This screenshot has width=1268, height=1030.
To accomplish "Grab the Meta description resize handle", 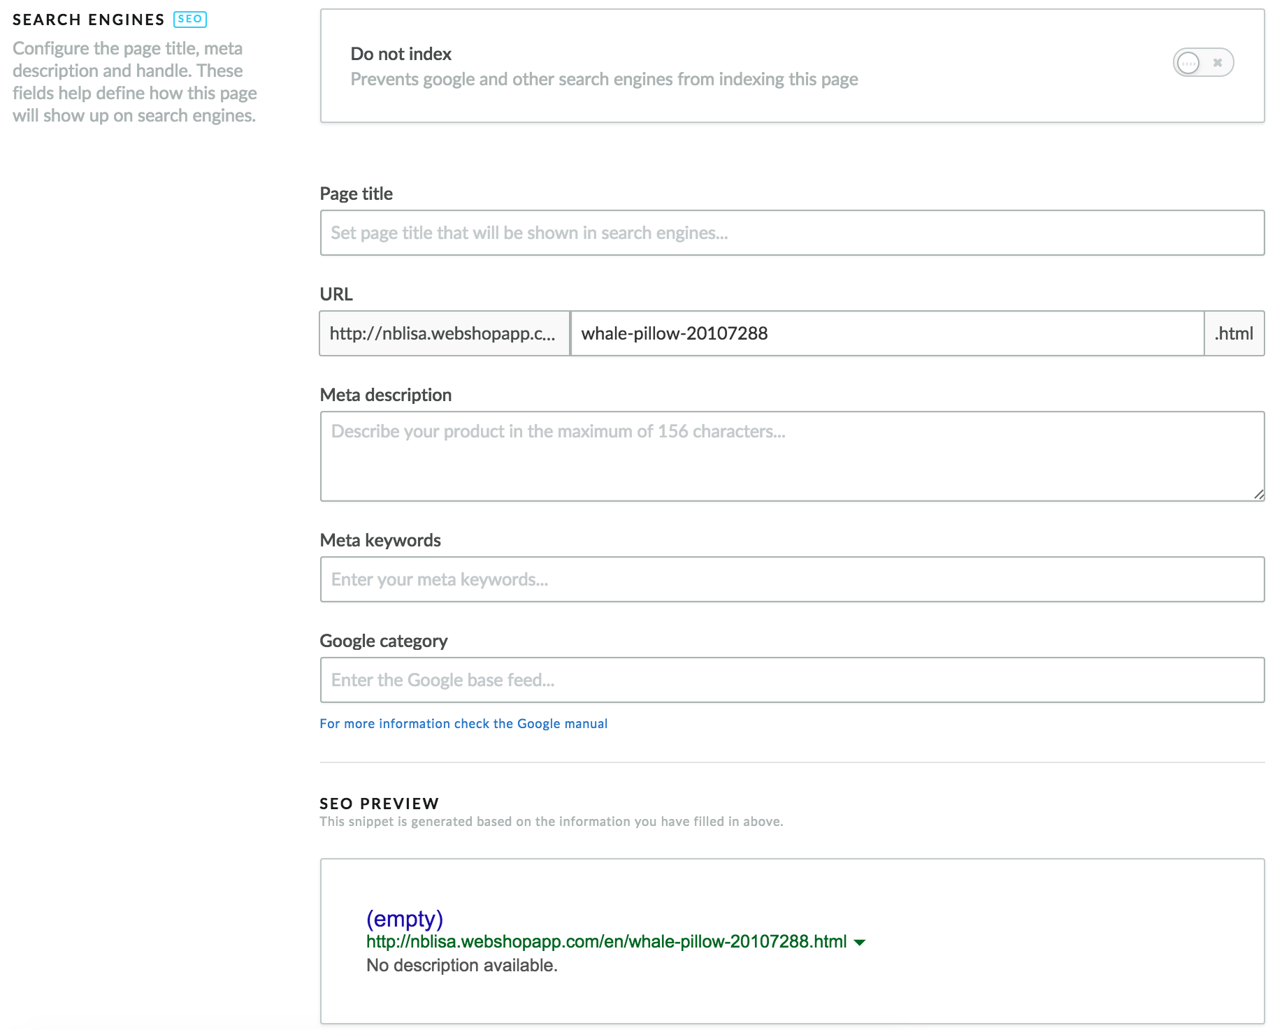I will pos(1259,494).
